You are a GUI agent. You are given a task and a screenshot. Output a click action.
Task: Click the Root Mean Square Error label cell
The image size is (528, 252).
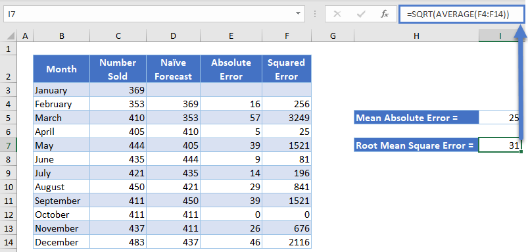click(416, 145)
